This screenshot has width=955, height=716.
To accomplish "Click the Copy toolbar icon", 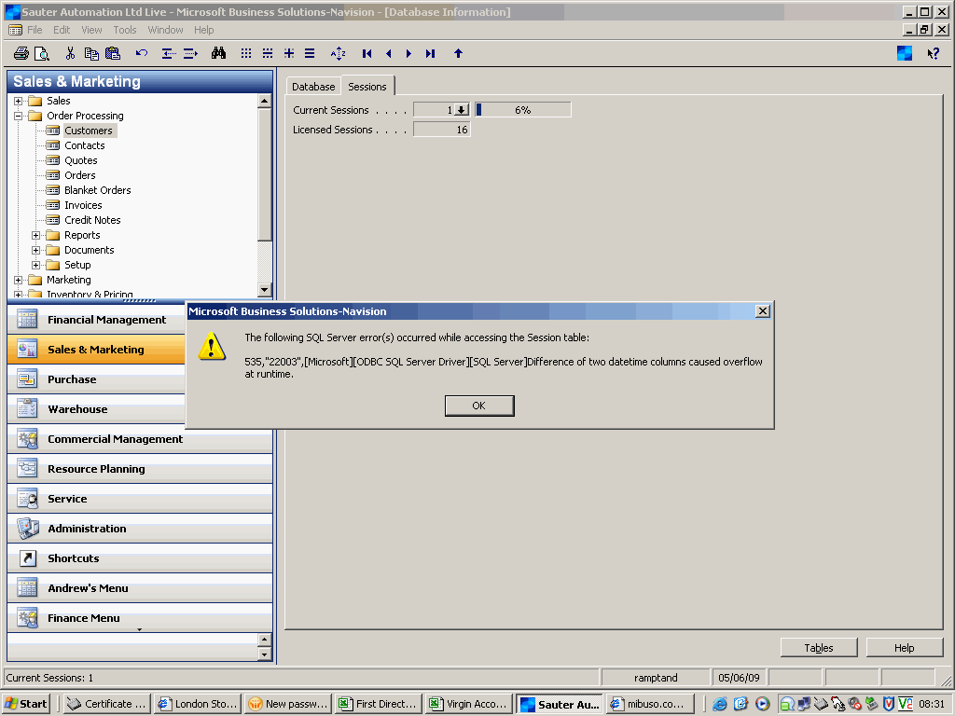I will click(91, 53).
